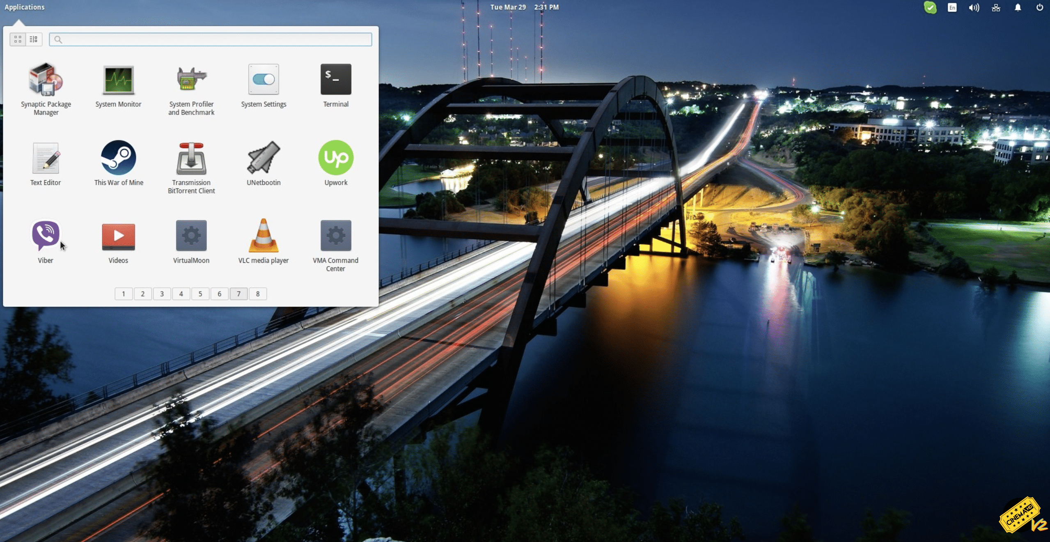Open the Upwork app
The height and width of the screenshot is (542, 1050).
point(336,163)
